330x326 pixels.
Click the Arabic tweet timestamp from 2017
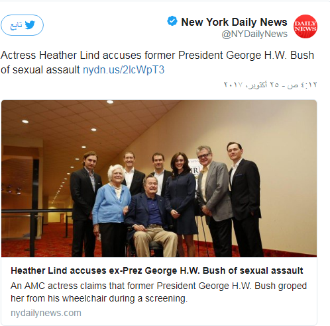[270, 85]
